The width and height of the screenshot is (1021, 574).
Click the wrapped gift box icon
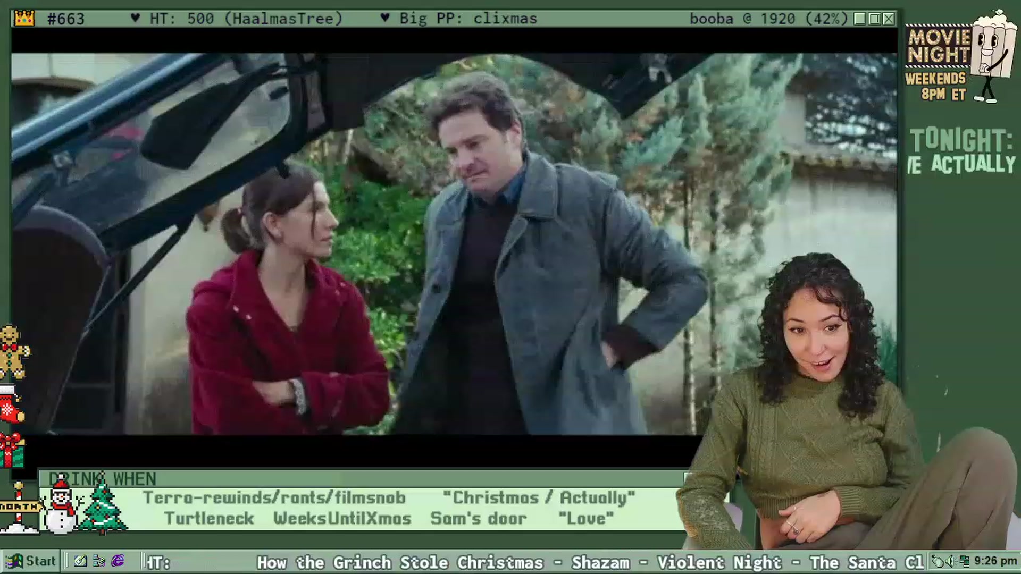coord(12,450)
